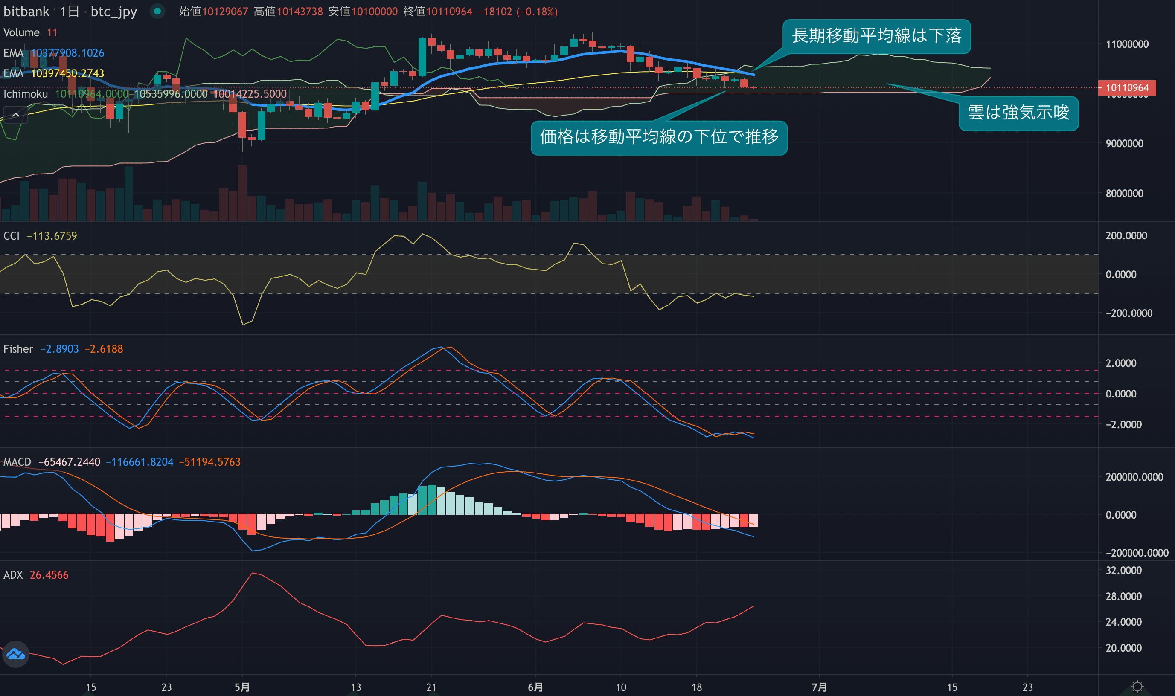Click the 6月 marker on time axis
Image resolution: width=1175 pixels, height=696 pixels.
[x=535, y=687]
